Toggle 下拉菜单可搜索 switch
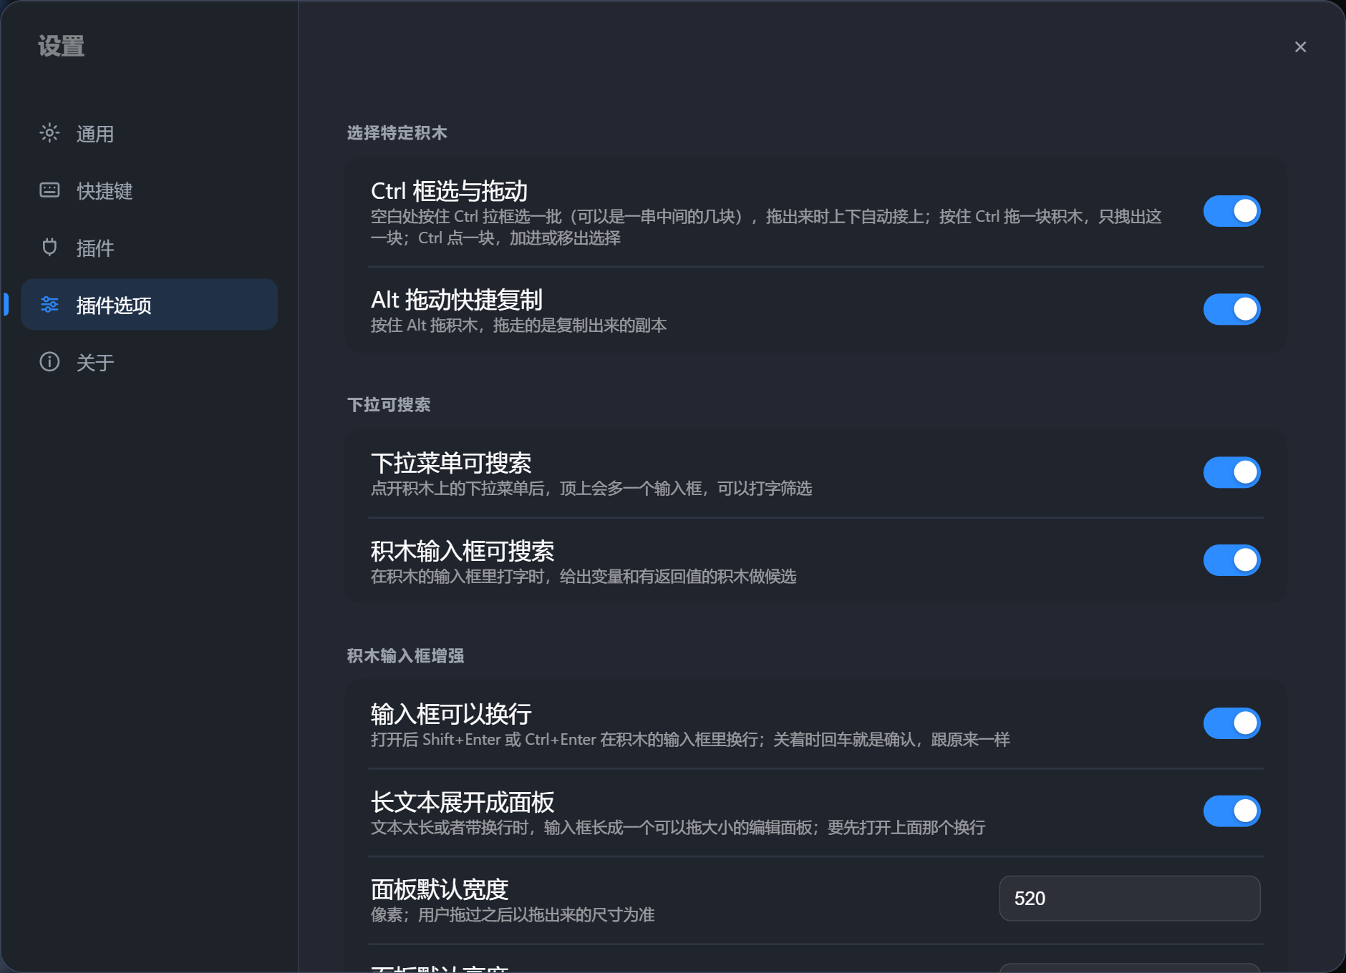Image resolution: width=1346 pixels, height=973 pixels. coord(1231,472)
